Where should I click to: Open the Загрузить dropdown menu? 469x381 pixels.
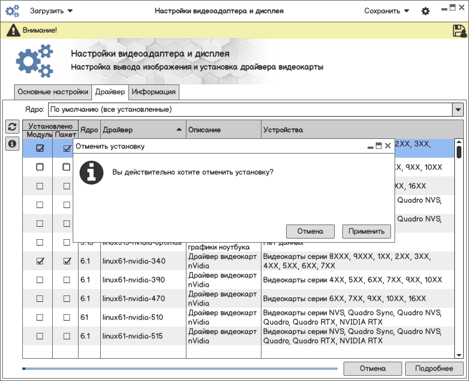(52, 11)
